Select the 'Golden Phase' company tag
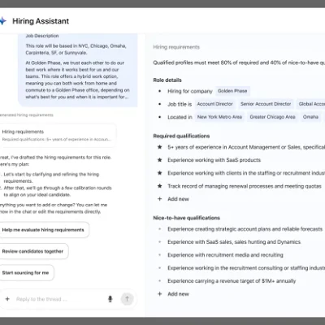Image resolution: width=325 pixels, height=325 pixels. pyautogui.click(x=232, y=91)
